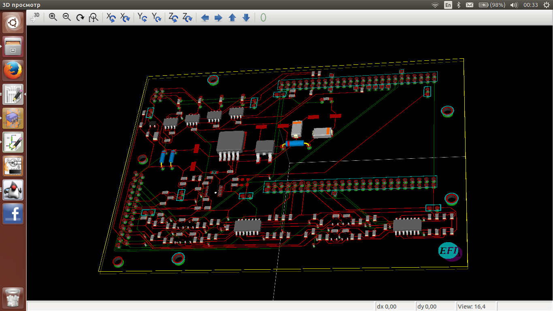Open the schematic editor dock icon
553x311 pixels.
(x=13, y=142)
